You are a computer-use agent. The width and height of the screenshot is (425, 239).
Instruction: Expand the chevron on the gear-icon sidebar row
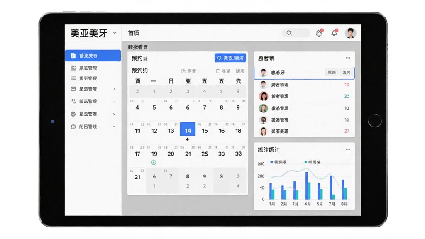114,127
